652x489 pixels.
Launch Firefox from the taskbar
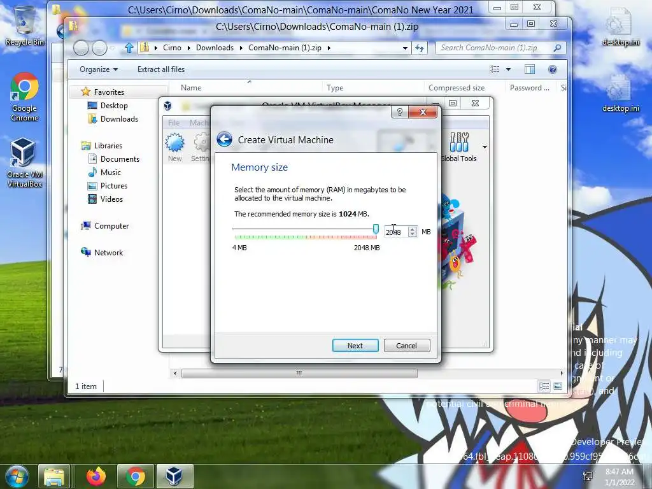96,476
